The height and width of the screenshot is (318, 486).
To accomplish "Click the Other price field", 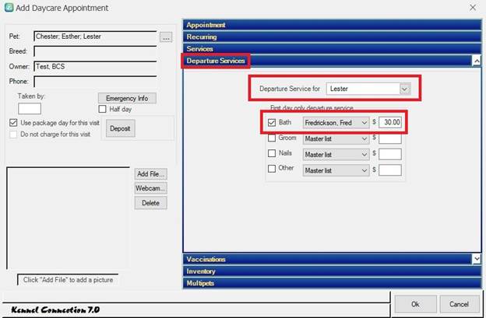I will click(390, 170).
